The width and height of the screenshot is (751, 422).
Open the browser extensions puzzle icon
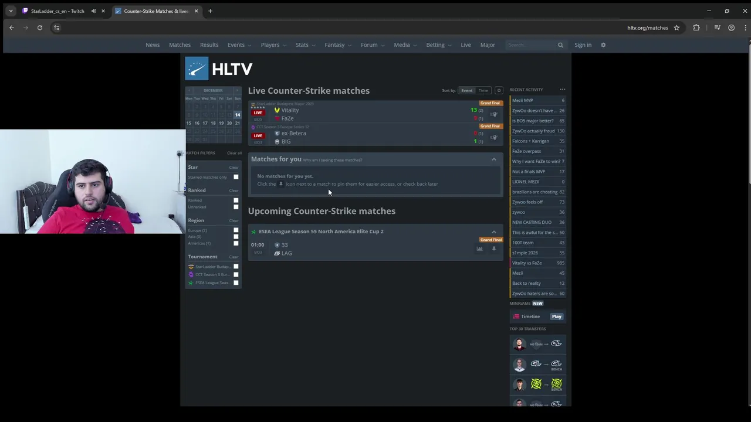[696, 28]
